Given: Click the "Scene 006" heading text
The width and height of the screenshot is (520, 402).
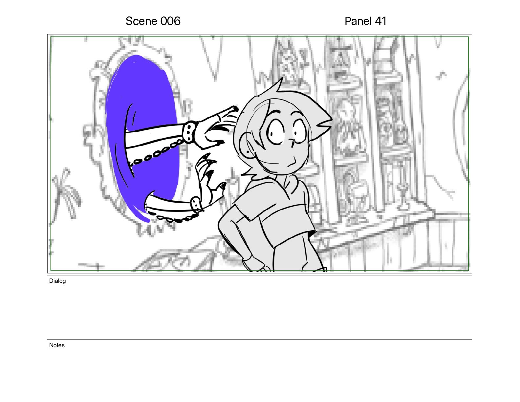Looking at the screenshot, I should coord(153,21).
